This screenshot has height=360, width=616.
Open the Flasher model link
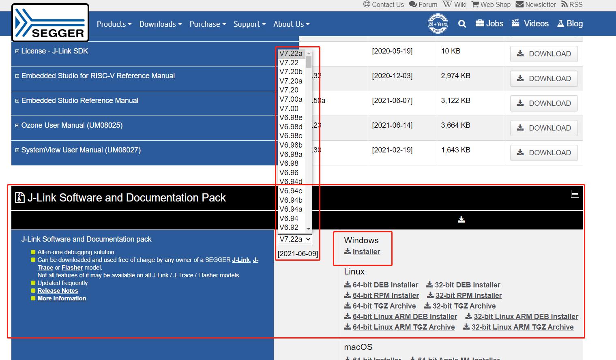[x=72, y=268]
